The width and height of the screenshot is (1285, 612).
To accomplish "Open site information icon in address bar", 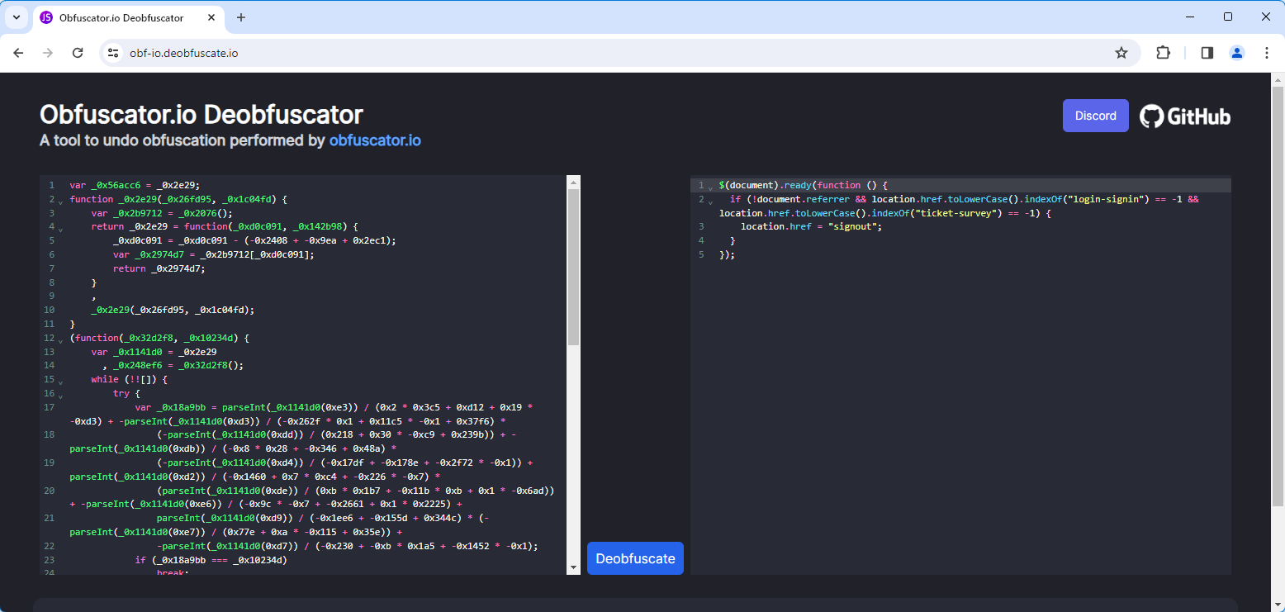I will (x=114, y=53).
